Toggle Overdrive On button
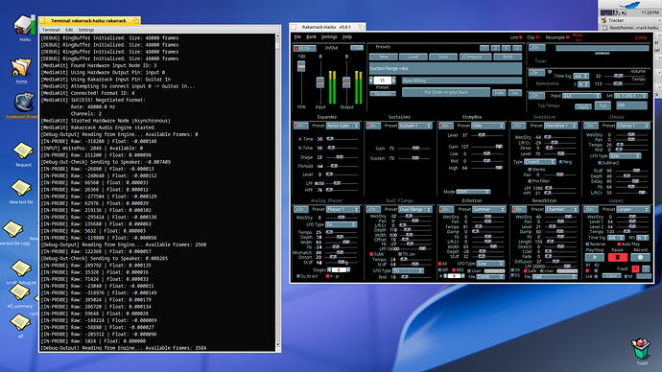 click(518, 126)
